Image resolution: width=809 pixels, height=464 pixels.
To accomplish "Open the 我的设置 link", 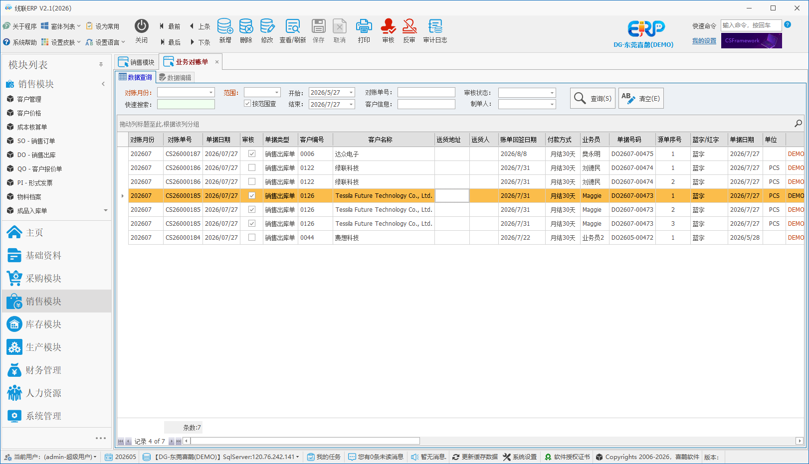I will click(704, 41).
